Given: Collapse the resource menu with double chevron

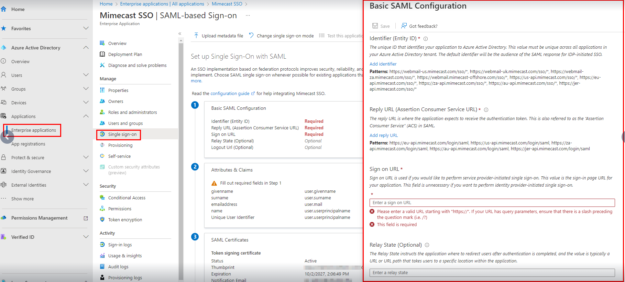Looking at the screenshot, I should 180,34.
